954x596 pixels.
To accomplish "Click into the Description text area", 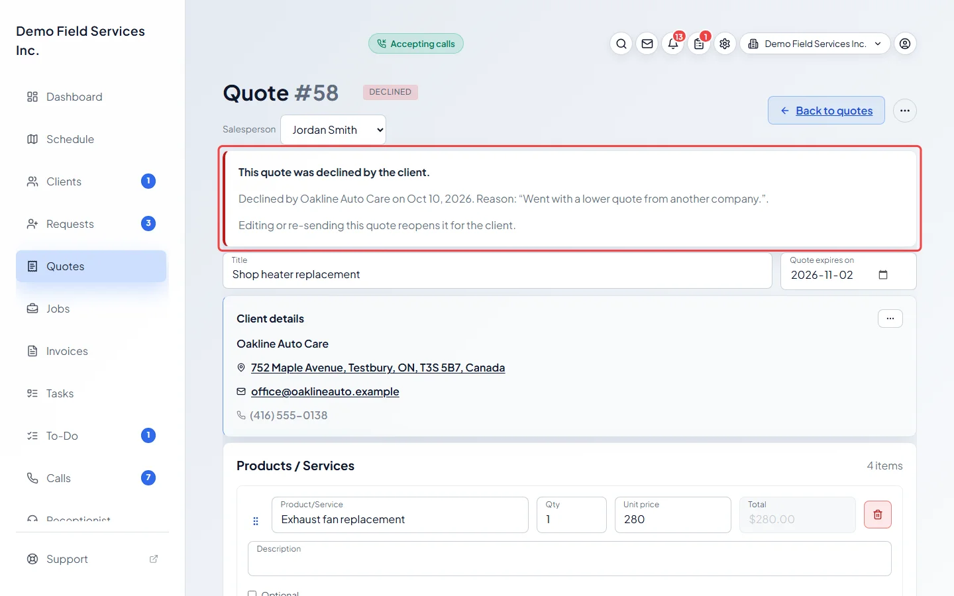I will coord(570,558).
